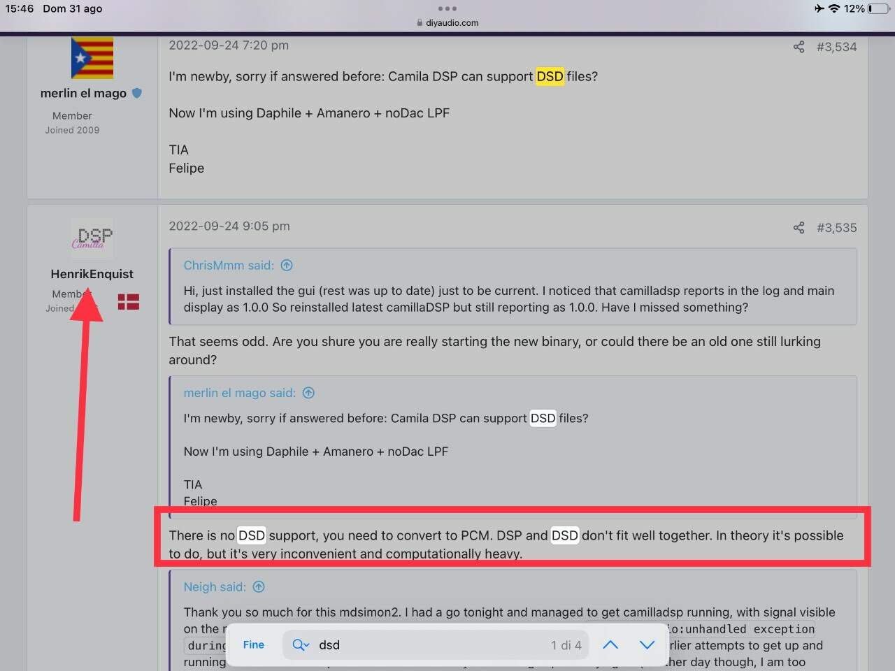Select 'Now I'm using Daphile' line in post #3,534
This screenshot has width=895, height=671.
click(309, 113)
